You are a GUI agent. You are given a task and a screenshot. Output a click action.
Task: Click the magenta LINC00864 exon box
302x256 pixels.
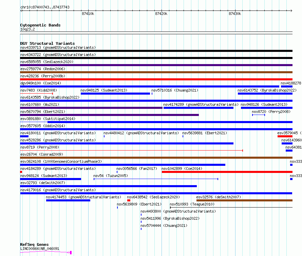coord(71,252)
